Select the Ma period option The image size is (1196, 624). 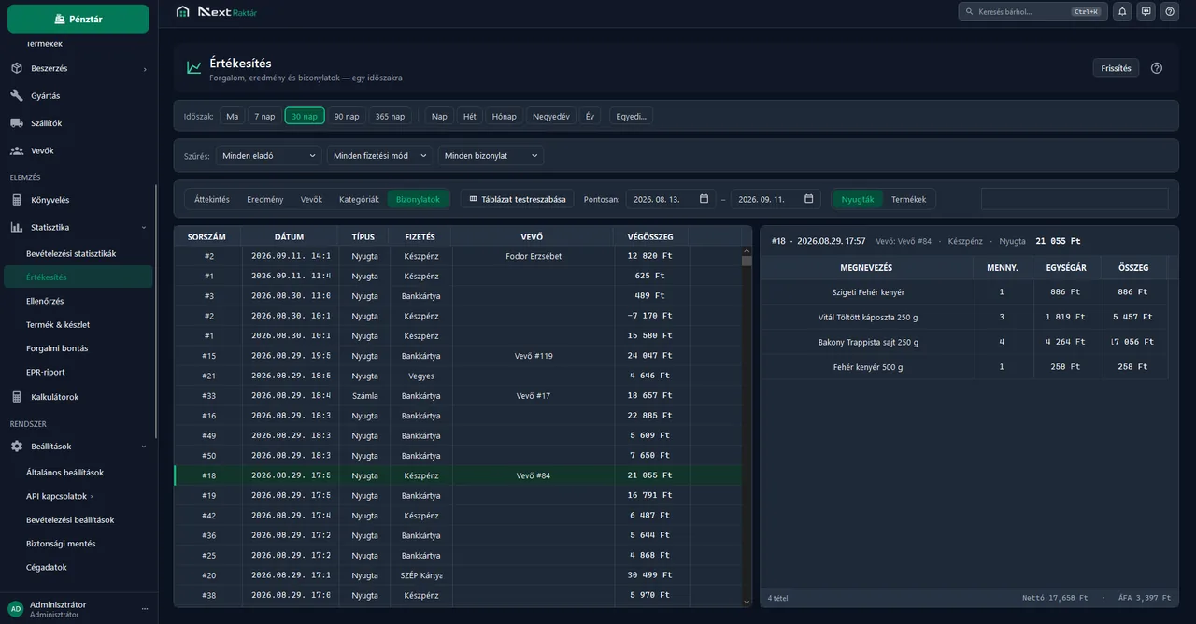233,117
